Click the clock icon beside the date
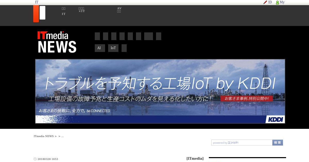 pyautogui.click(x=35, y=159)
